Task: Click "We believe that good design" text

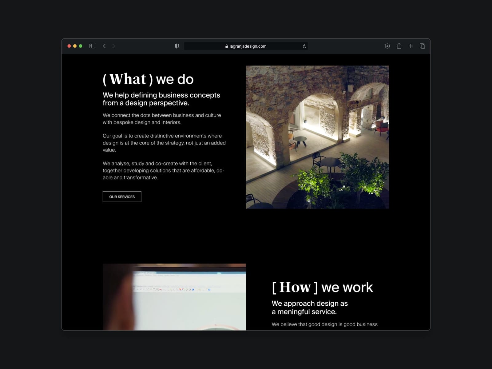Action: (x=325, y=324)
